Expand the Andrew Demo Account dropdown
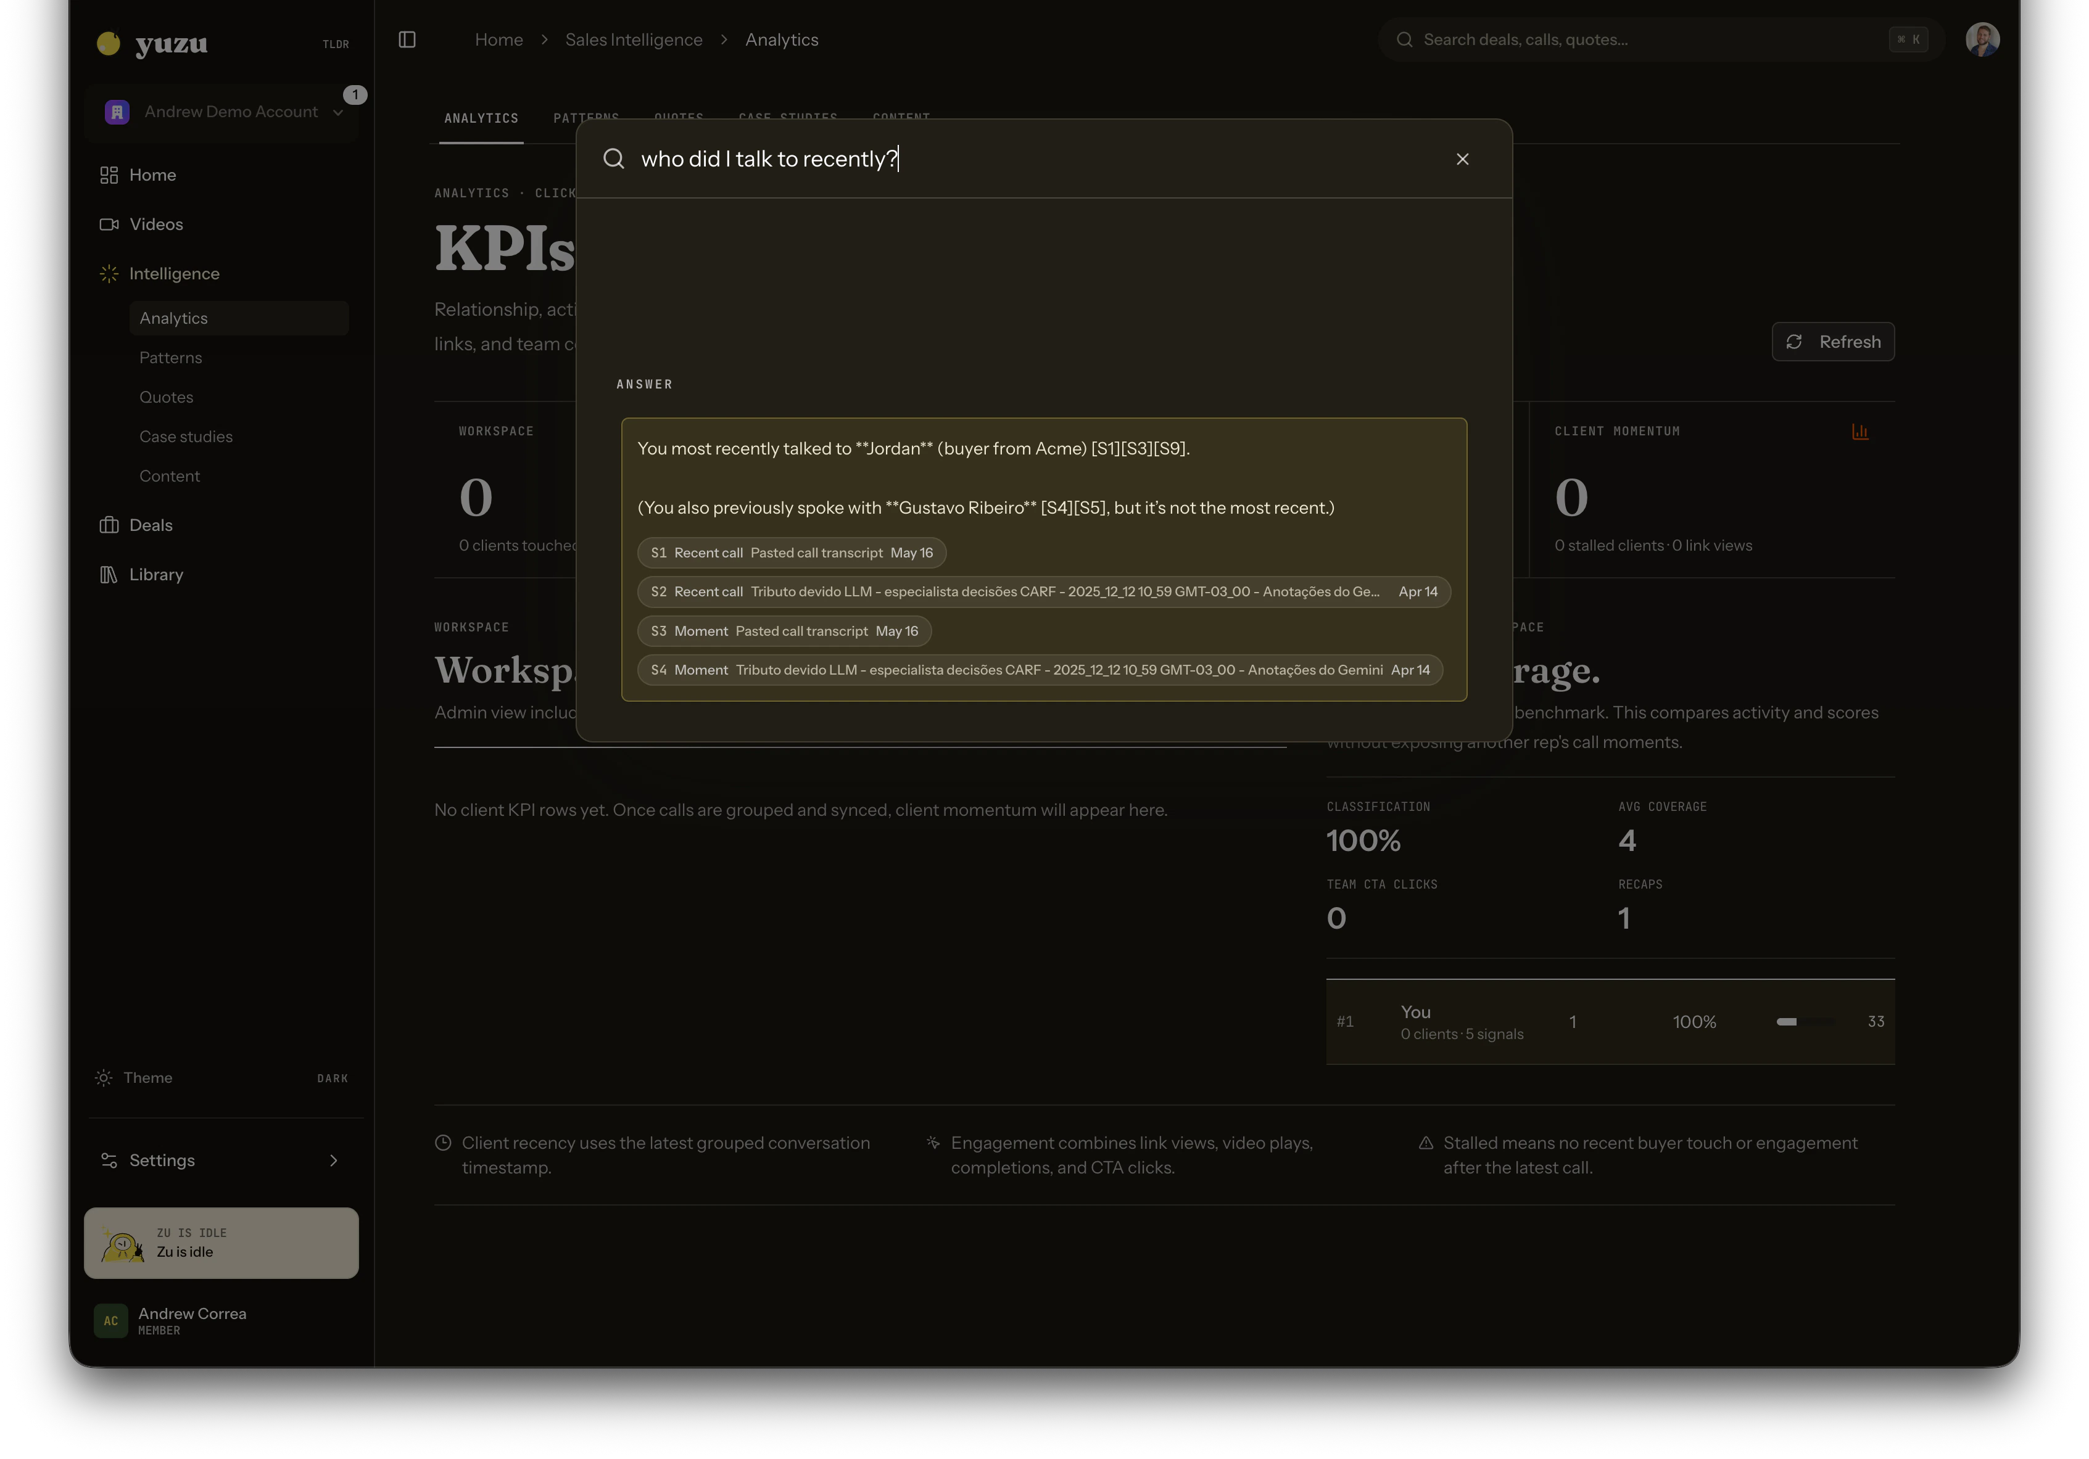The width and height of the screenshot is (2089, 1459). [x=337, y=113]
